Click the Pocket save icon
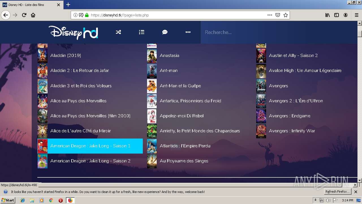 [x=278, y=15]
